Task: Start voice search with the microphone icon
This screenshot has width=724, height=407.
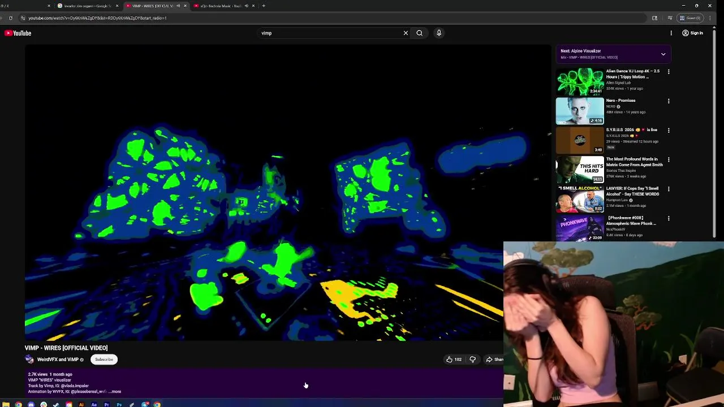Action: pyautogui.click(x=438, y=33)
